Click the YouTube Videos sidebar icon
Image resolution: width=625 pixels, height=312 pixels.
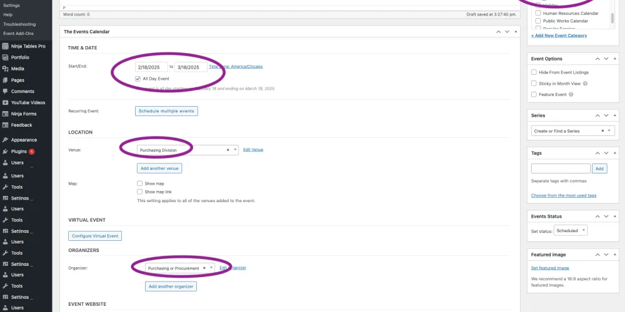(x=5, y=102)
